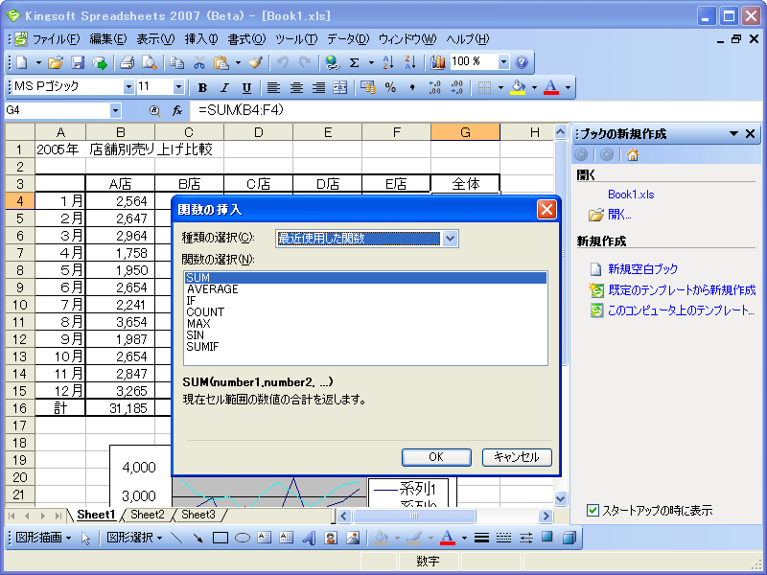Click the Format Painter brush icon

[x=256, y=62]
